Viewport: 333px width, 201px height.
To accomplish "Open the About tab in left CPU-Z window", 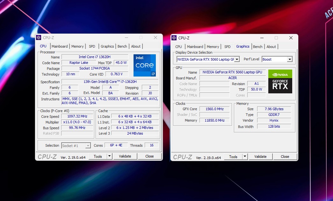I will [136, 46].
